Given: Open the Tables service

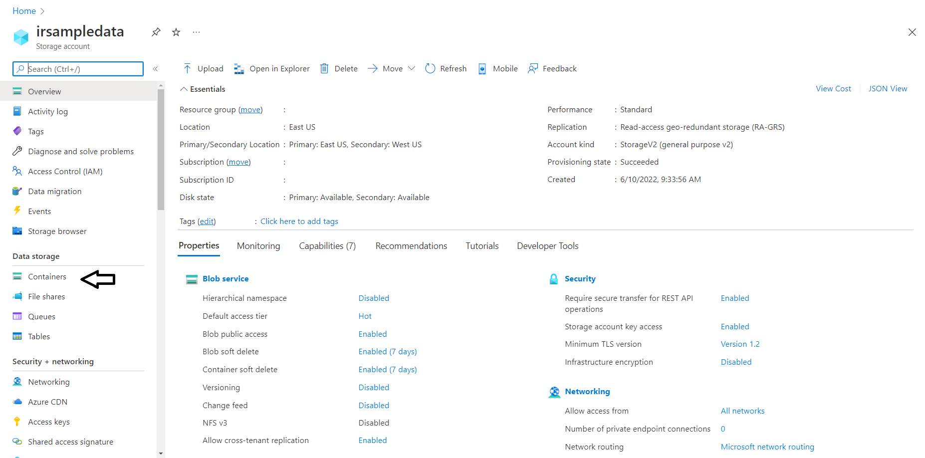Looking at the screenshot, I should (x=39, y=336).
